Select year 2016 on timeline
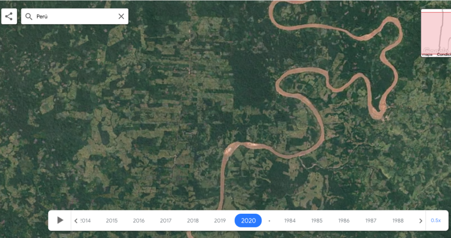Screen dimensions: 451x238 click(x=139, y=221)
